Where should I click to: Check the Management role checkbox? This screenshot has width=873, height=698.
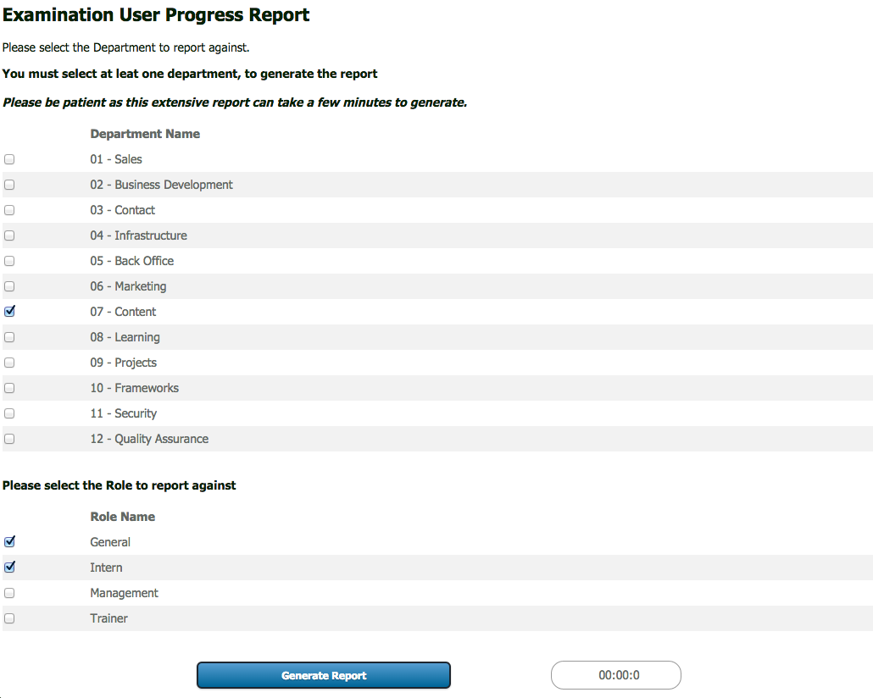click(8, 592)
